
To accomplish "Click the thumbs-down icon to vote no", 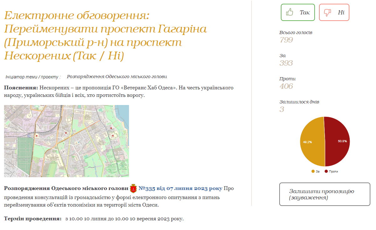I will tap(327, 12).
